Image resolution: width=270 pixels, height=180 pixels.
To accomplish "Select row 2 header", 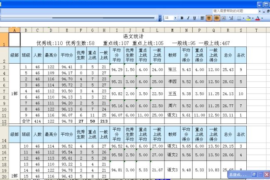I will point(4,55).
